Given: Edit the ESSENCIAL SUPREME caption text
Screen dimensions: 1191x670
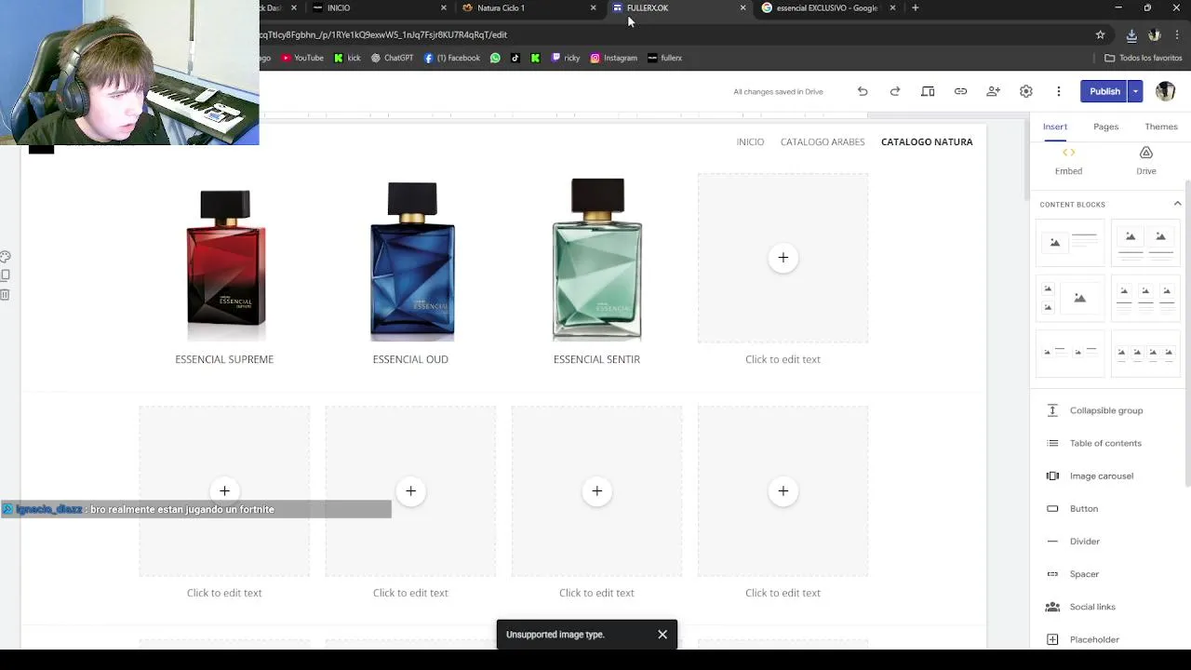Looking at the screenshot, I should pyautogui.click(x=224, y=359).
